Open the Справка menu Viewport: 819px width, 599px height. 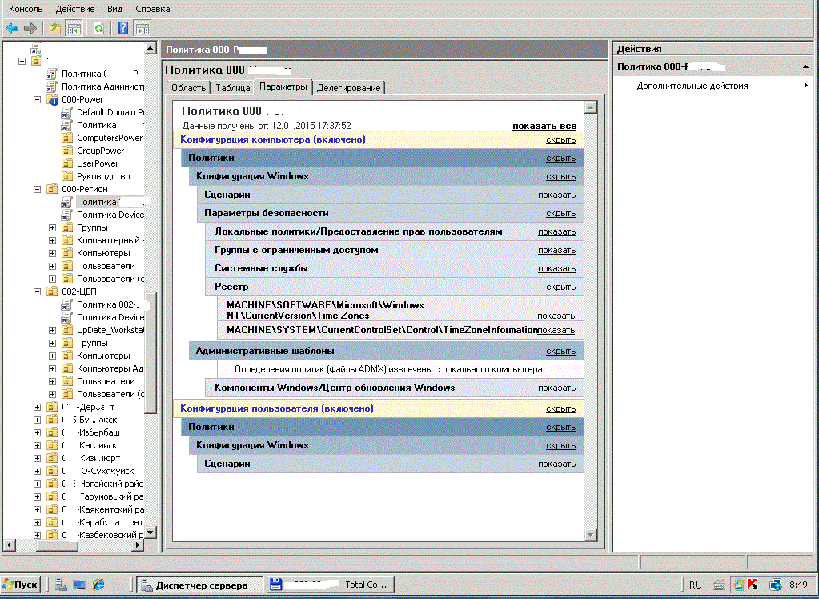153,9
